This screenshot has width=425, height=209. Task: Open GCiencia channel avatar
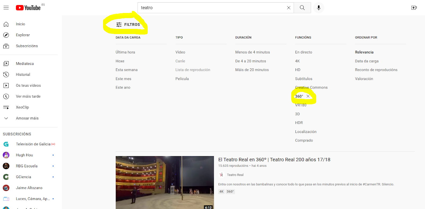[6, 177]
